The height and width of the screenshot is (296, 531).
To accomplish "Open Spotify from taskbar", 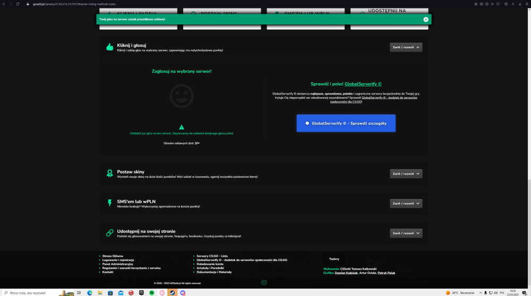I will click(x=152, y=293).
